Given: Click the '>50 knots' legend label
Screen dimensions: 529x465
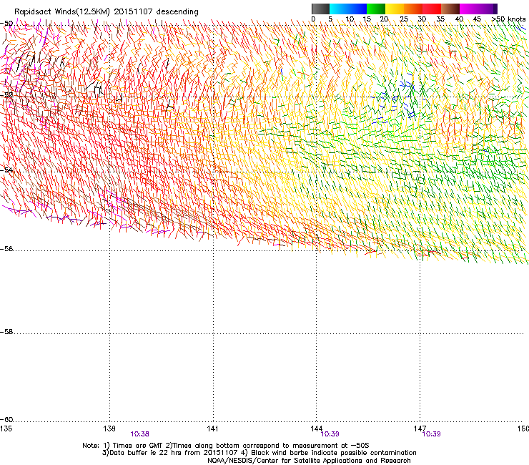Looking at the screenshot, I should (x=508, y=19).
